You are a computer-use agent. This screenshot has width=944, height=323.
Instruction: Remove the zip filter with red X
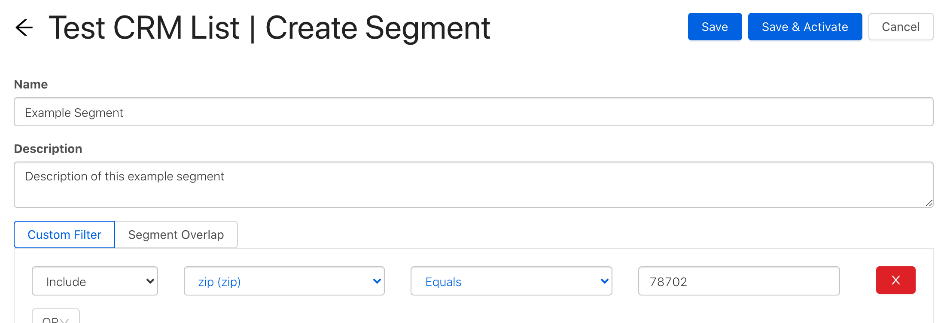(895, 280)
